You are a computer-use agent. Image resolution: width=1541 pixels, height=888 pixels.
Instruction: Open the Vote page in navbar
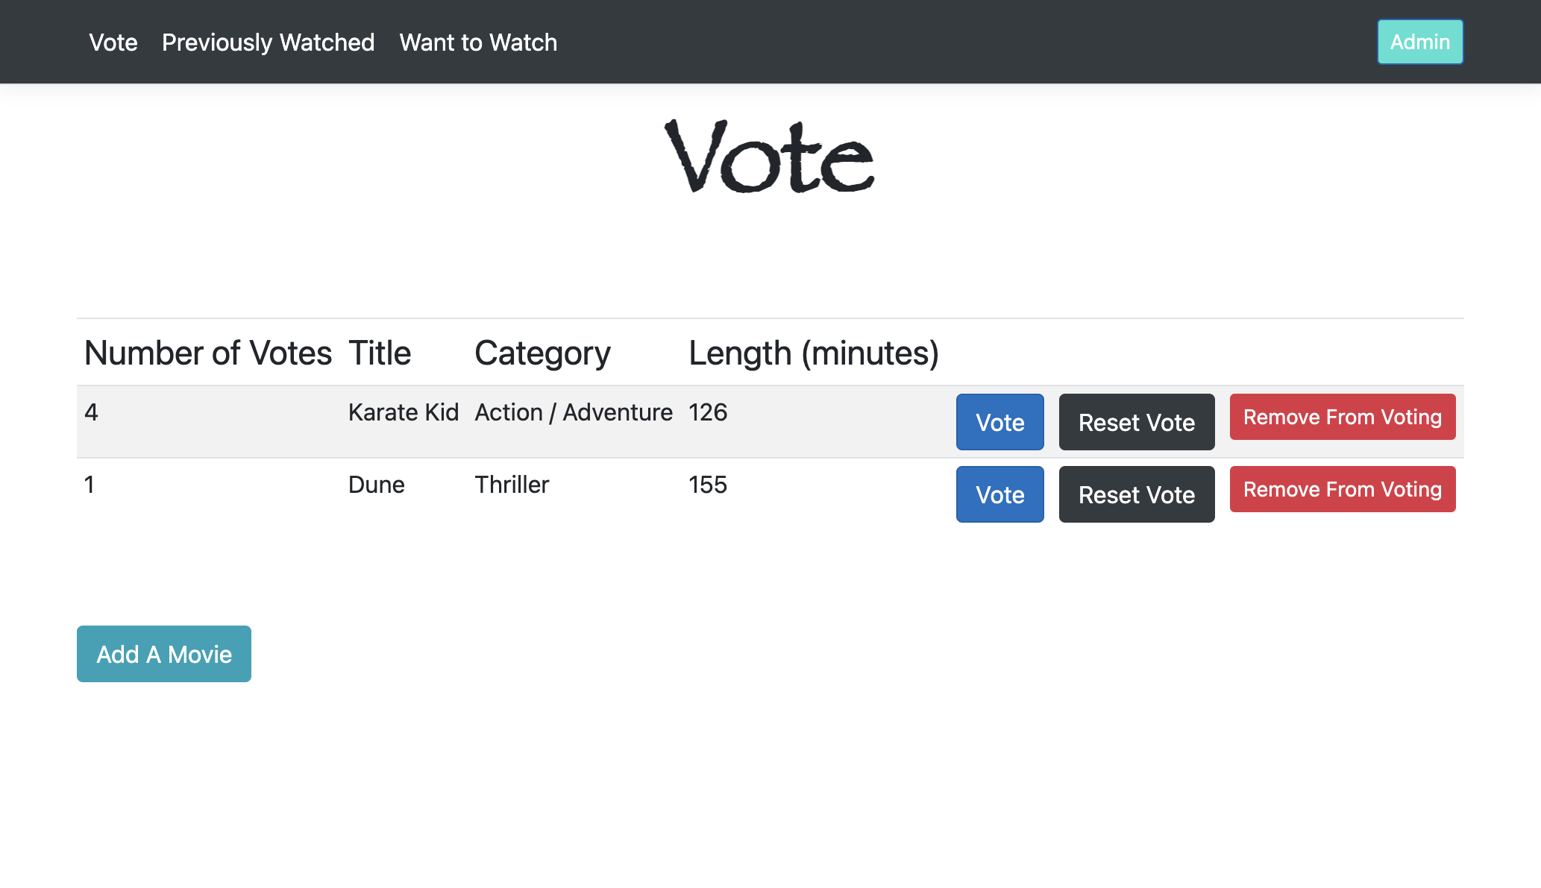point(113,42)
